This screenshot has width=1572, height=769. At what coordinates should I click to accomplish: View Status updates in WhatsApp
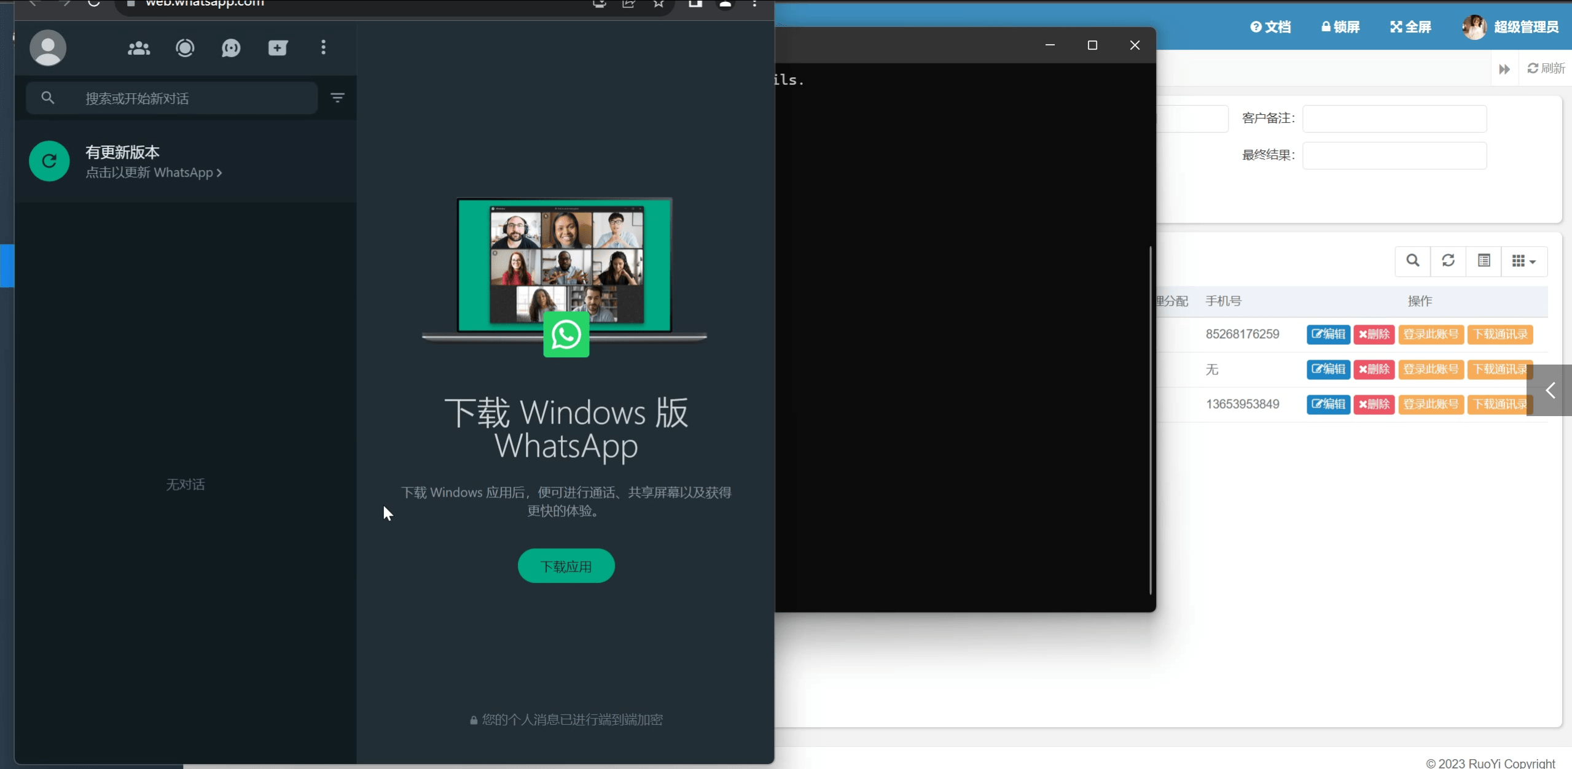(185, 48)
